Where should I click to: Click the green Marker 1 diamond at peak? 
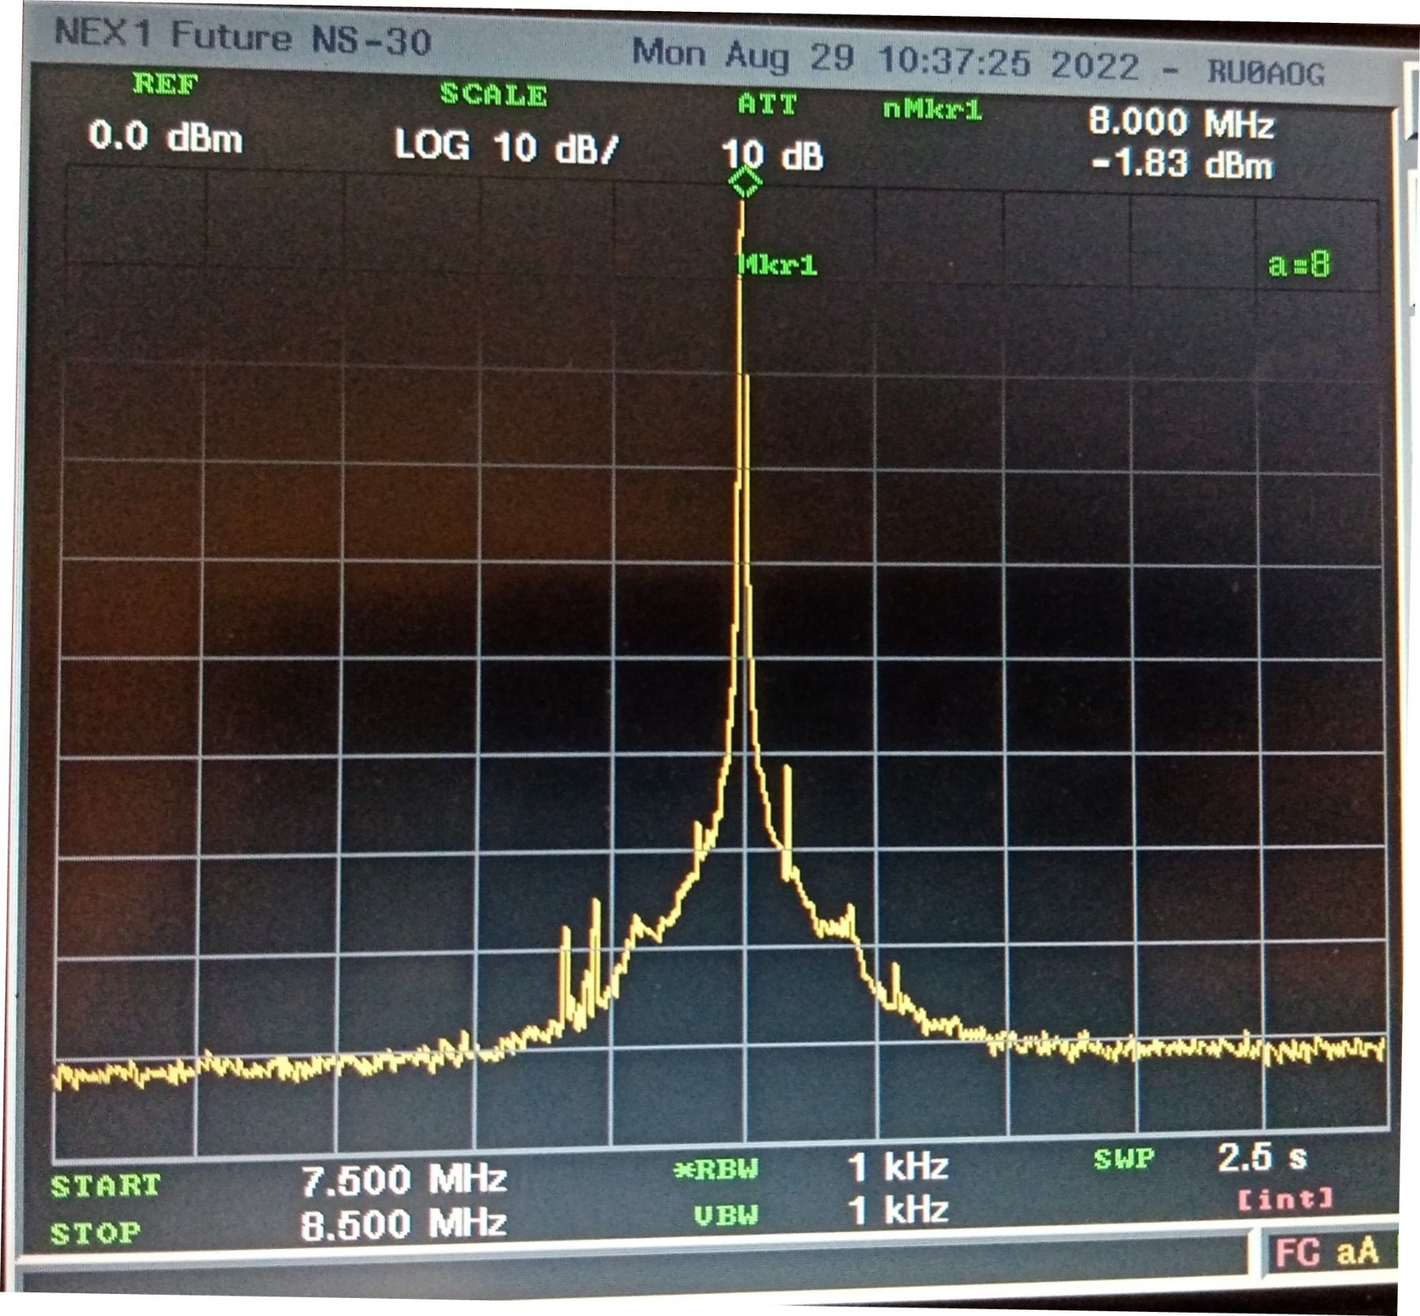pos(745,182)
